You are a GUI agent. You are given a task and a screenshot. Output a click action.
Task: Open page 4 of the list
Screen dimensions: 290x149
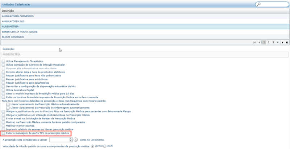pyautogui.click(x=278, y=42)
